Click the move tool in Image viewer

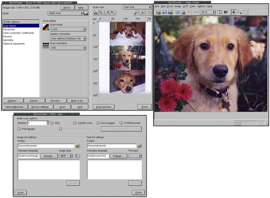point(233,12)
